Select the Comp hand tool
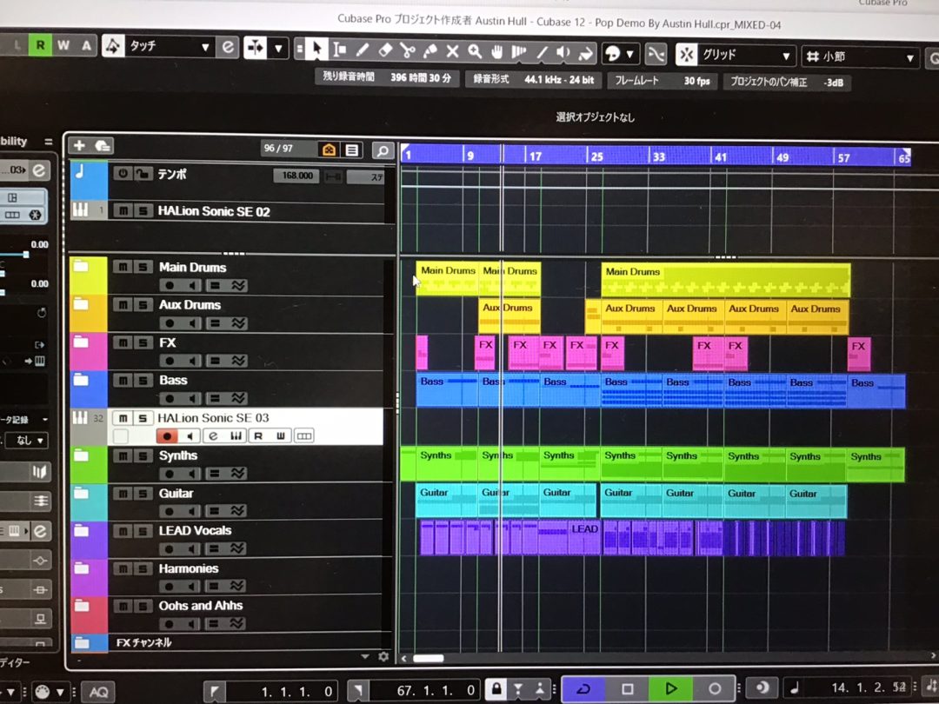This screenshot has width=939, height=704. pyautogui.click(x=496, y=53)
